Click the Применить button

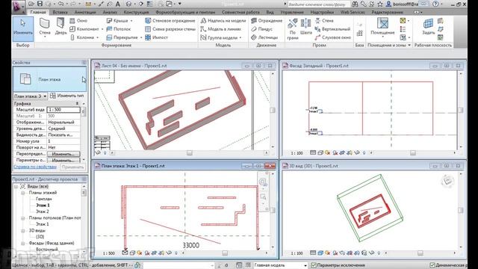click(x=72, y=167)
